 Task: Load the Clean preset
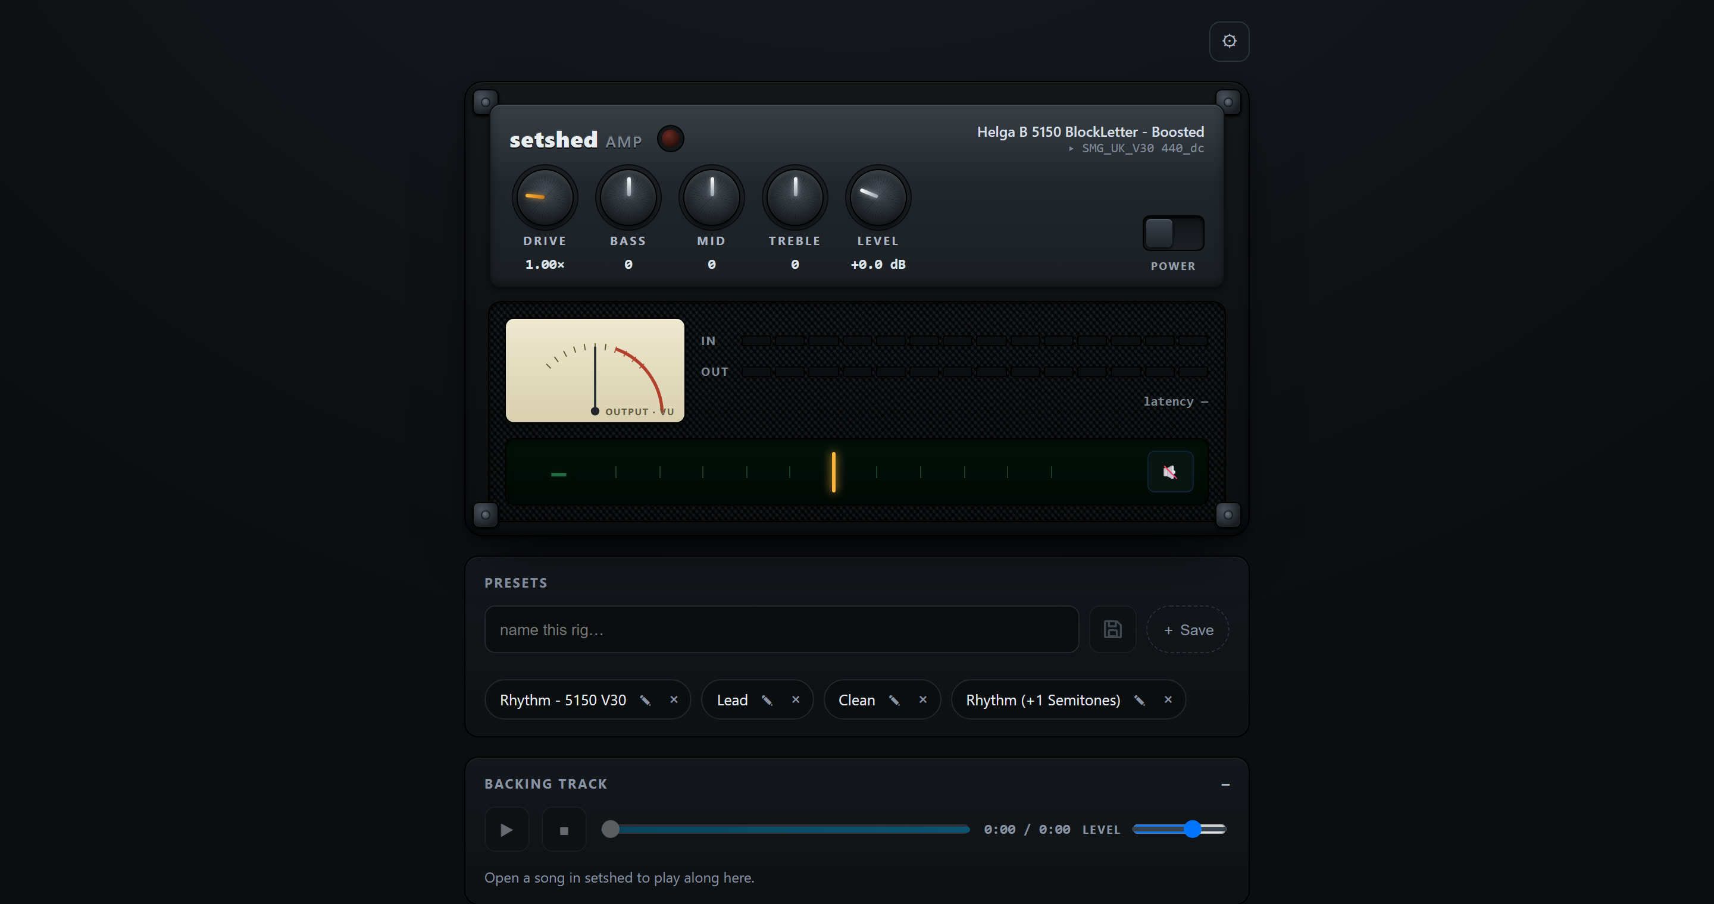[856, 700]
